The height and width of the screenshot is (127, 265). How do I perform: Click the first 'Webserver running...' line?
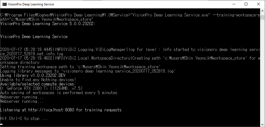pyautogui.click(x=22, y=97)
